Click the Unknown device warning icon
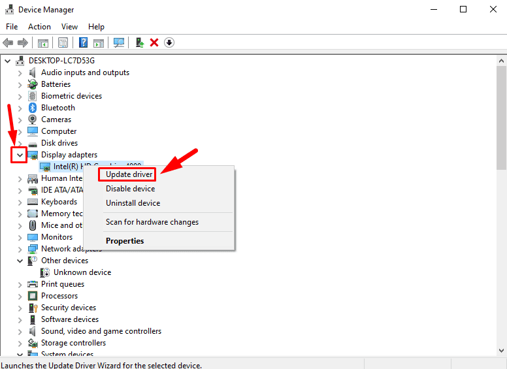This screenshot has height=369, width=507. [x=45, y=272]
